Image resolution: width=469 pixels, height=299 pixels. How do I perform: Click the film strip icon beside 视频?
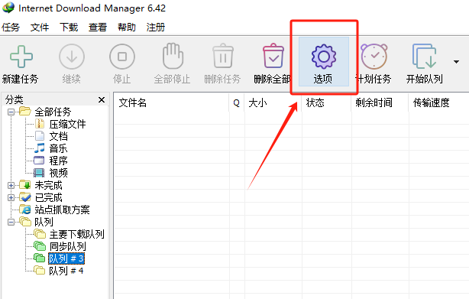pyautogui.click(x=39, y=173)
